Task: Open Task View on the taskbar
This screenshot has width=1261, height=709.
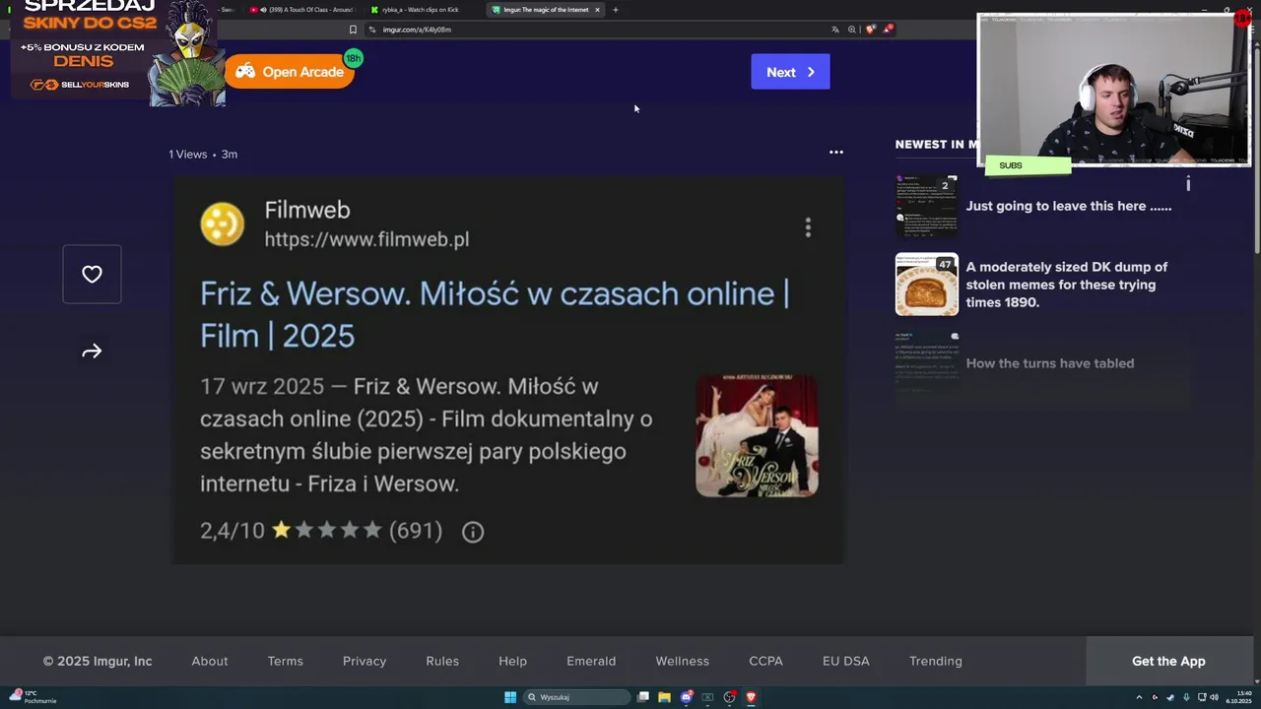Action: click(x=643, y=697)
